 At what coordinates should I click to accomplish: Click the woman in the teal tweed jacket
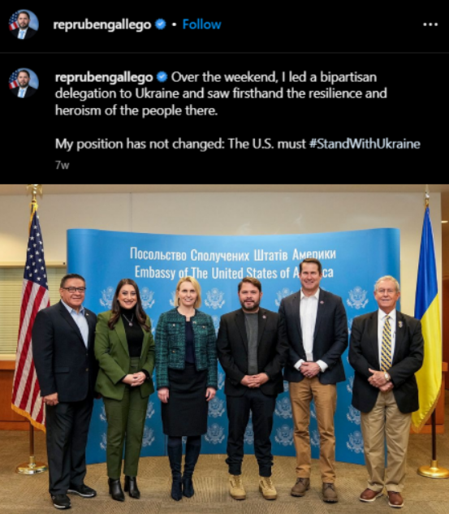[x=186, y=387]
